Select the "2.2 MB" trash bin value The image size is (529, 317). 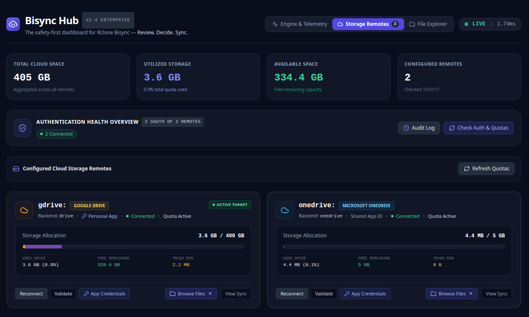(181, 265)
